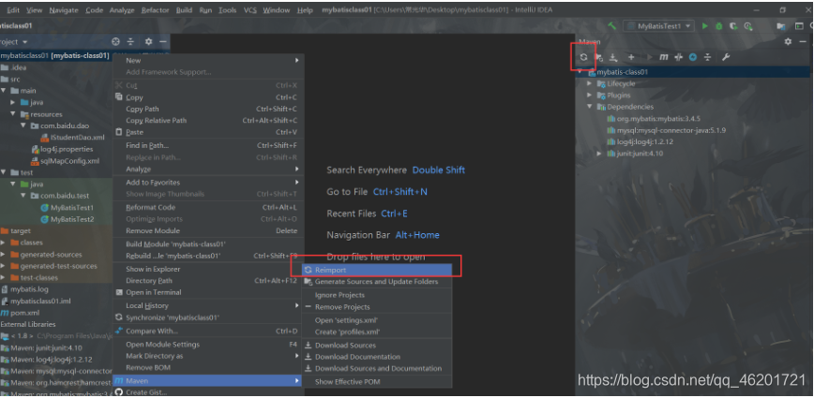Select MyBatisTest2 class in tree
Viewport: 814px width, 398px height.
point(68,219)
